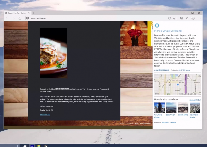Open the Freebase data source link
The image size is (207, 147).
(x=173, y=122)
